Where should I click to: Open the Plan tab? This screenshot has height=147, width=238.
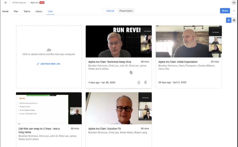[x=16, y=11]
